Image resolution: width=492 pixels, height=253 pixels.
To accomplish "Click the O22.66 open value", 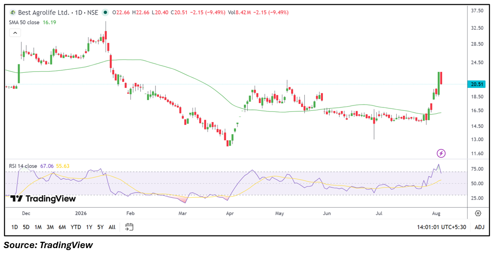I will coord(122,13).
